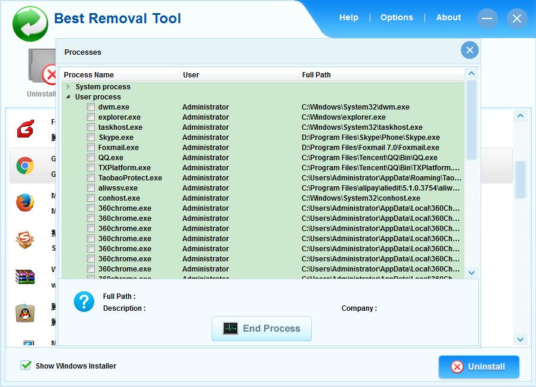Click the blue Uninstall button
This screenshot has height=387, width=536.
pos(479,367)
